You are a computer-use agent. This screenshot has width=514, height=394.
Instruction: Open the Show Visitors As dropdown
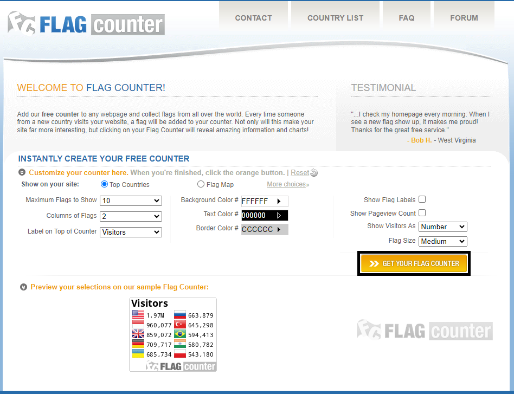(443, 227)
